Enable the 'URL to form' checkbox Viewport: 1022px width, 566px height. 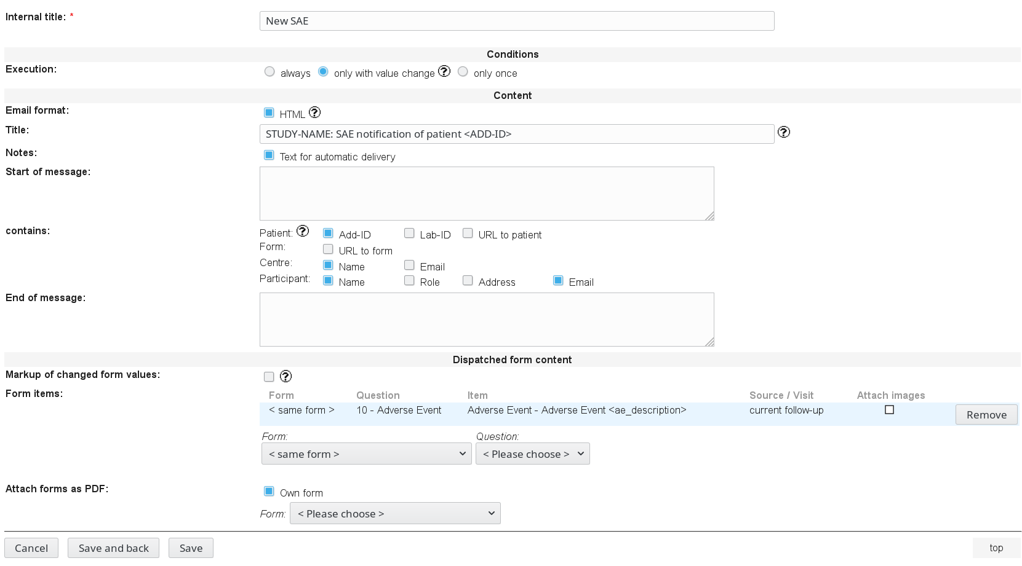click(x=328, y=249)
